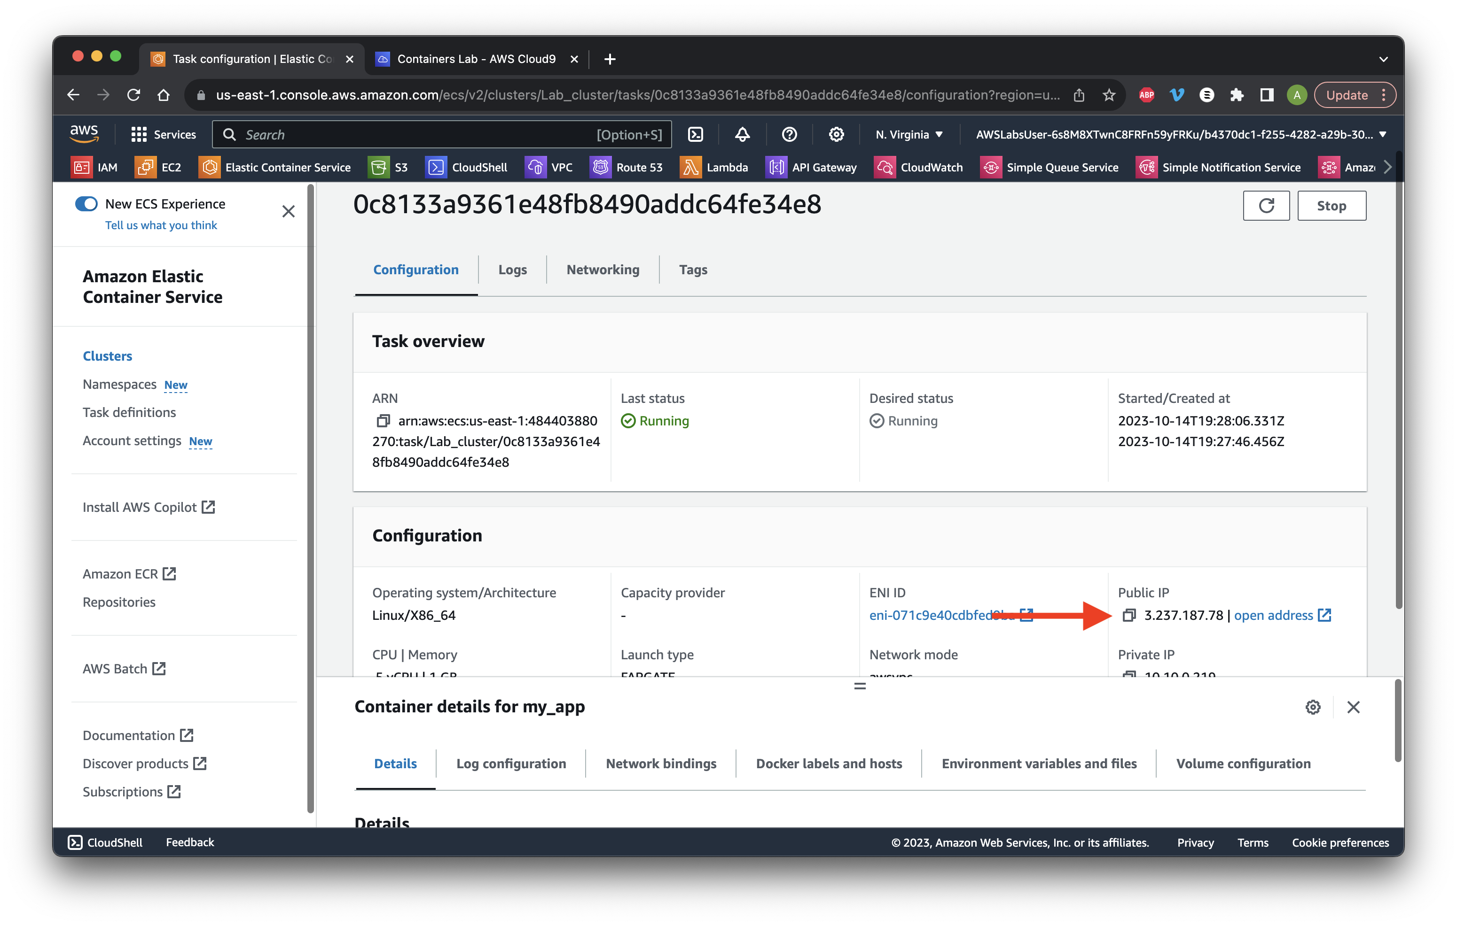Open the CloudShell favorites shortcut
The image size is (1457, 926).
coord(467,168)
